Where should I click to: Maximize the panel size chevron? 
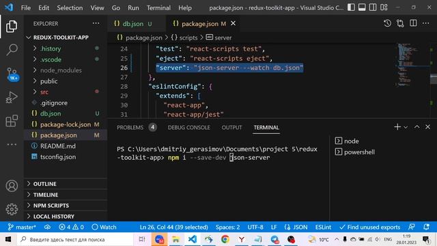[417, 127]
